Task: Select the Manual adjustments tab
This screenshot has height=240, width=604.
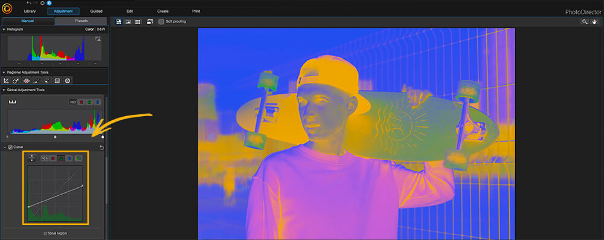Action: (x=28, y=21)
